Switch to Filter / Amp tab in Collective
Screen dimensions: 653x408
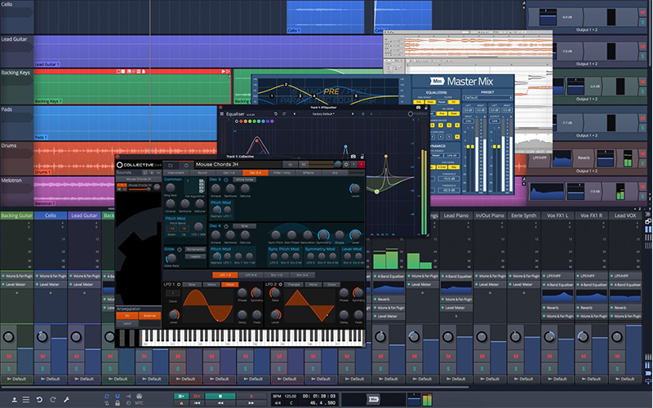click(282, 173)
